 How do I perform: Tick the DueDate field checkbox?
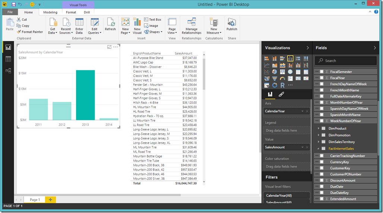pos(322,186)
